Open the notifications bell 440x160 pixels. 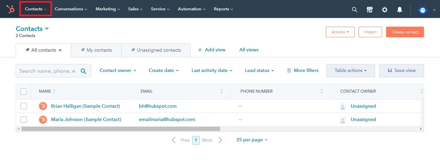click(x=400, y=10)
